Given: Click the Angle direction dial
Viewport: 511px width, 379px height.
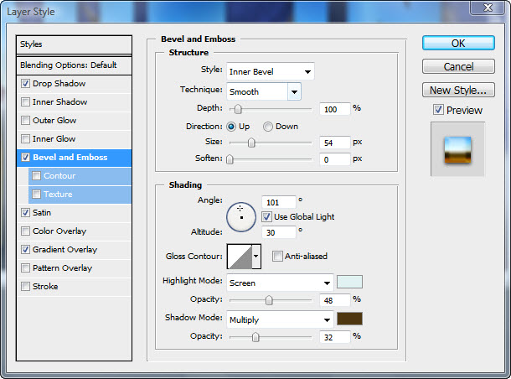Looking at the screenshot, I should (x=240, y=216).
